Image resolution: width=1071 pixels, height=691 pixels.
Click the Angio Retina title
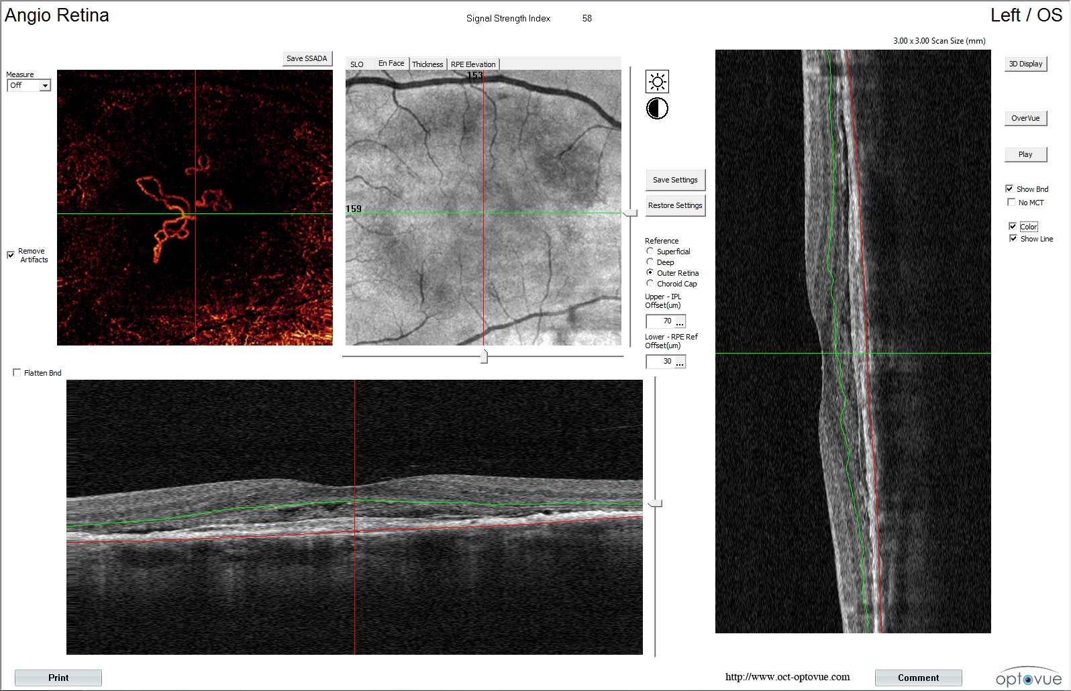coord(57,15)
